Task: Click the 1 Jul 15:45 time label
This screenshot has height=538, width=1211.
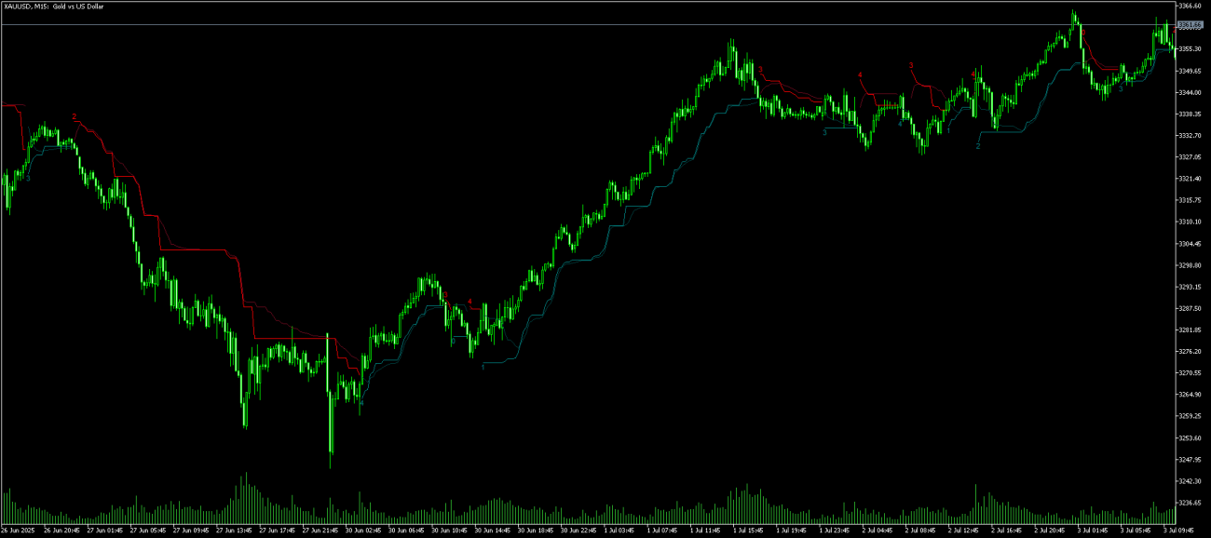Action: point(748,531)
